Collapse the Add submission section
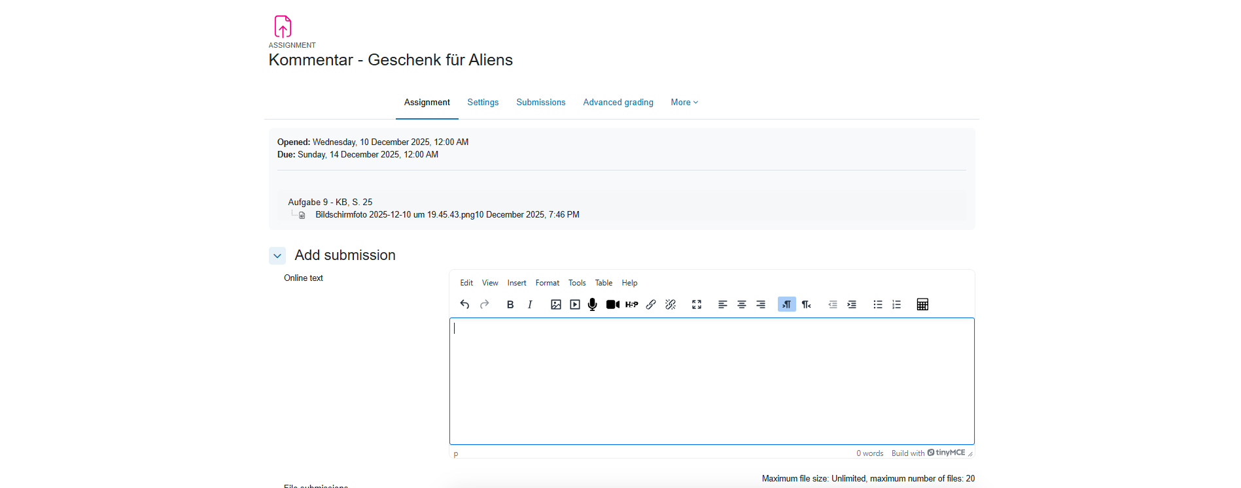Image resolution: width=1241 pixels, height=488 pixels. pyautogui.click(x=277, y=256)
